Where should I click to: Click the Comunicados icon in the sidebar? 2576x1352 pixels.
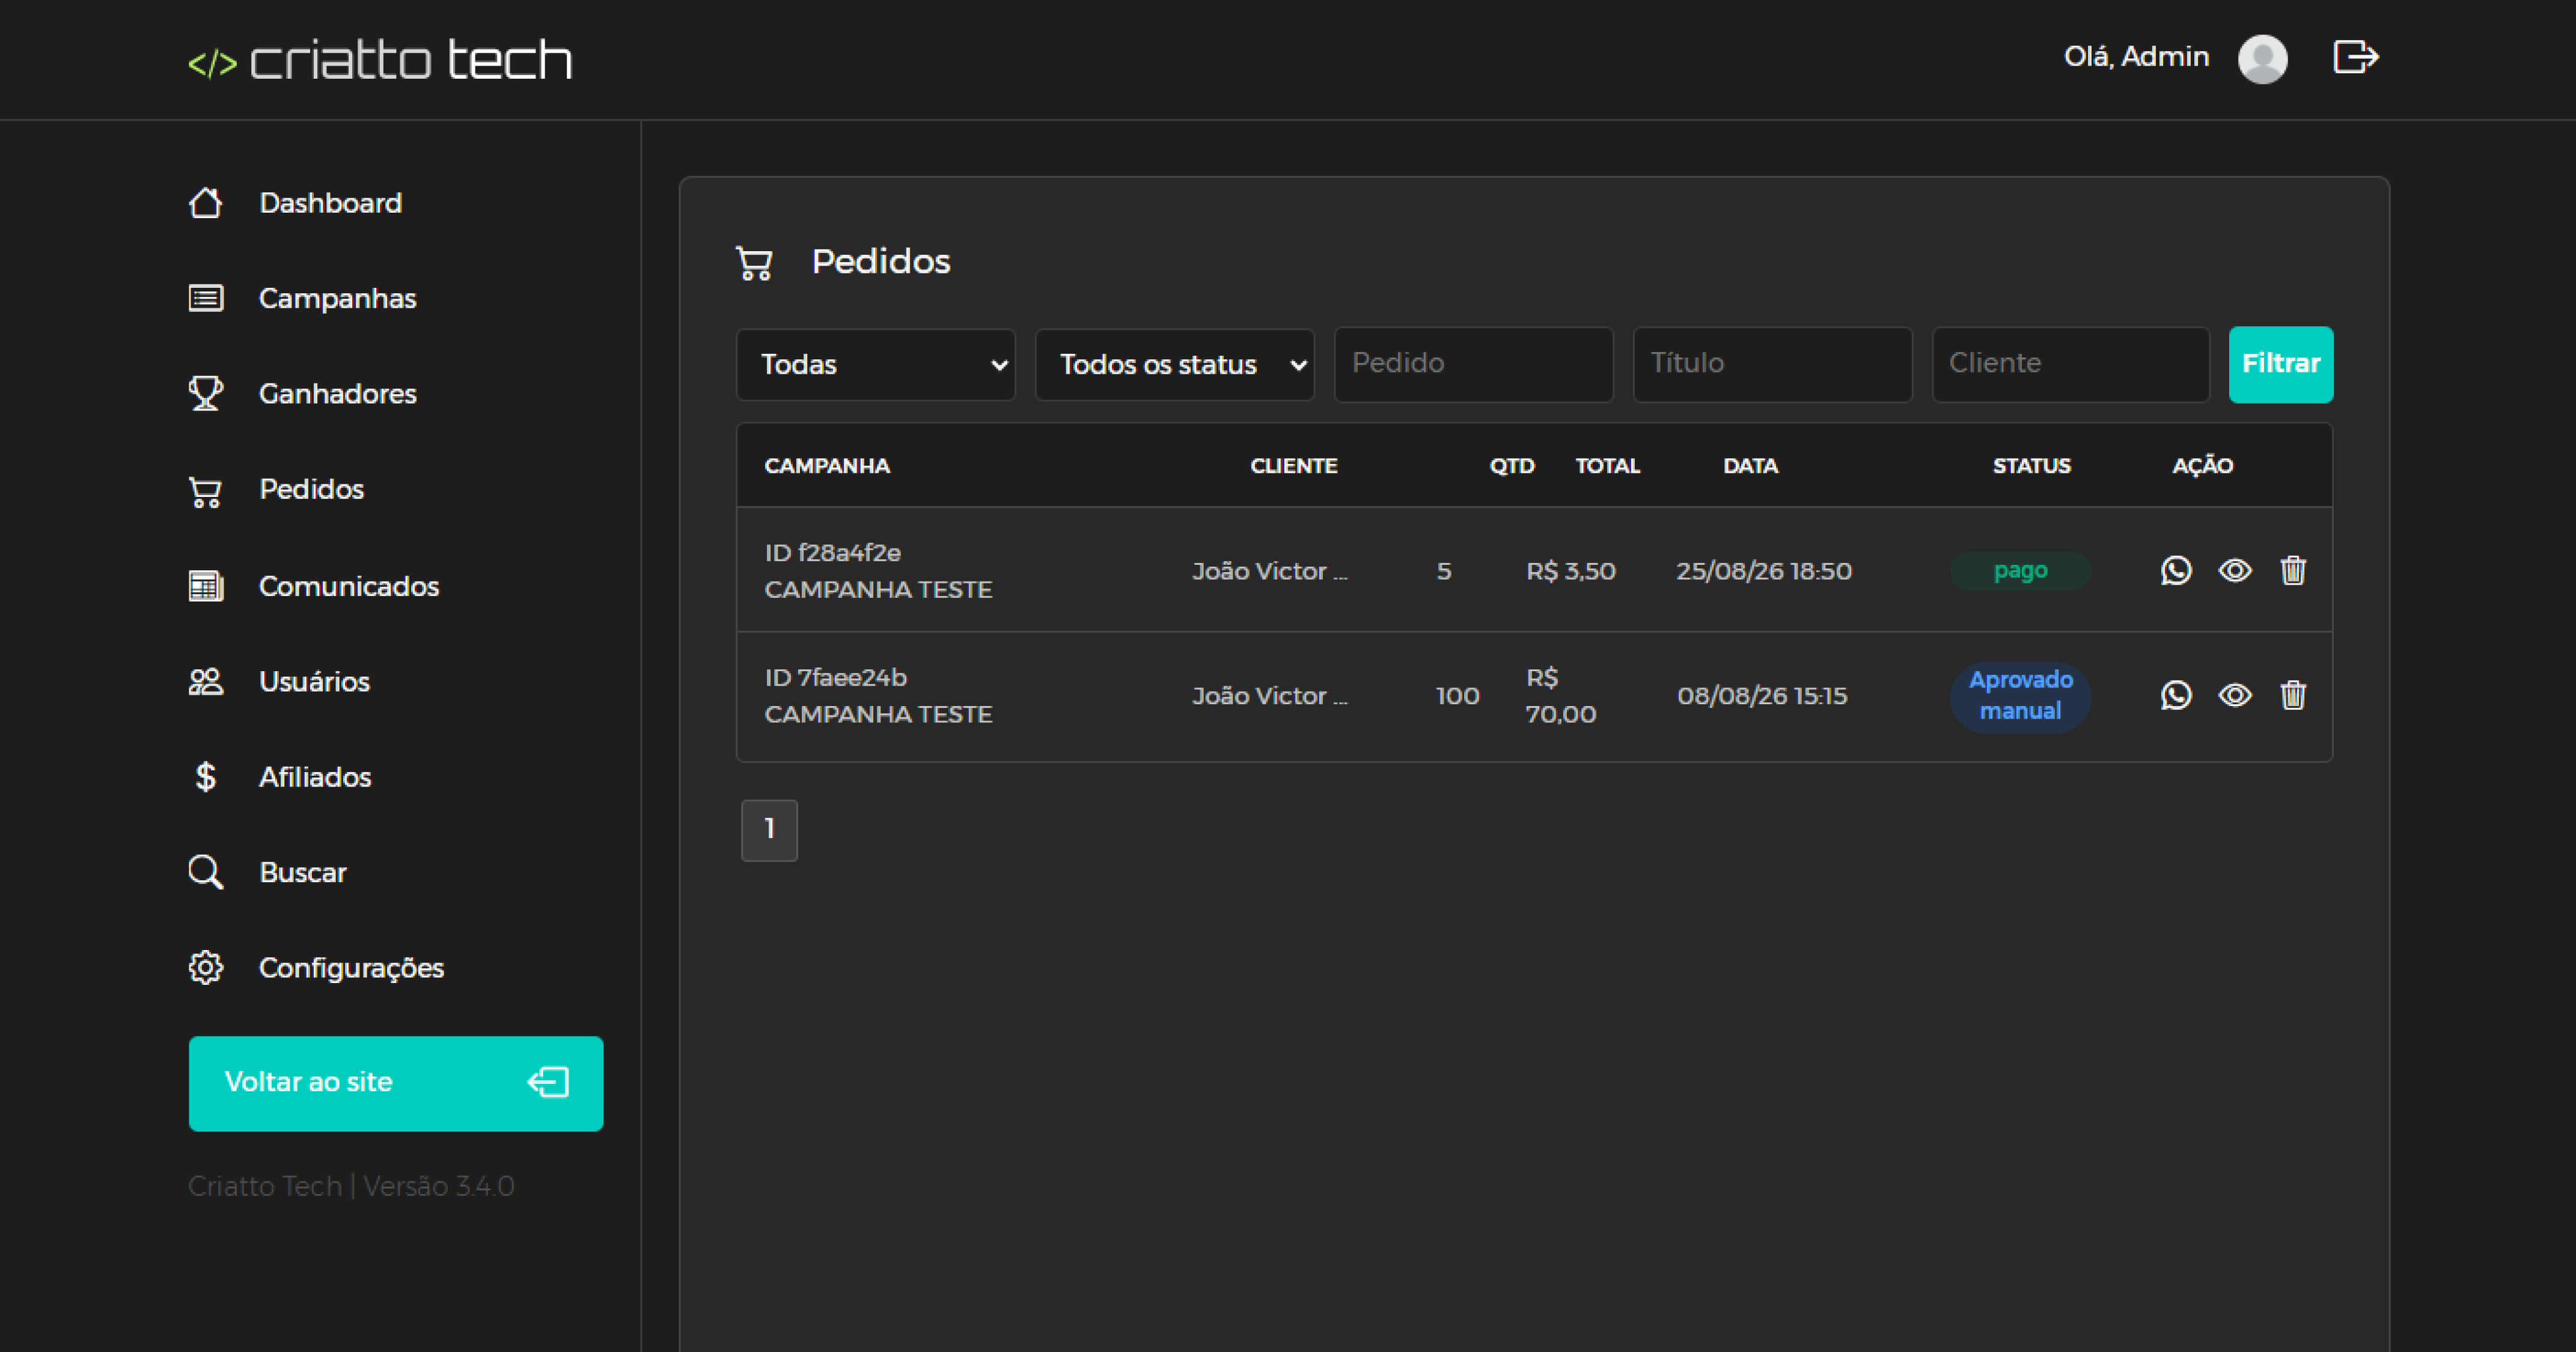[206, 586]
